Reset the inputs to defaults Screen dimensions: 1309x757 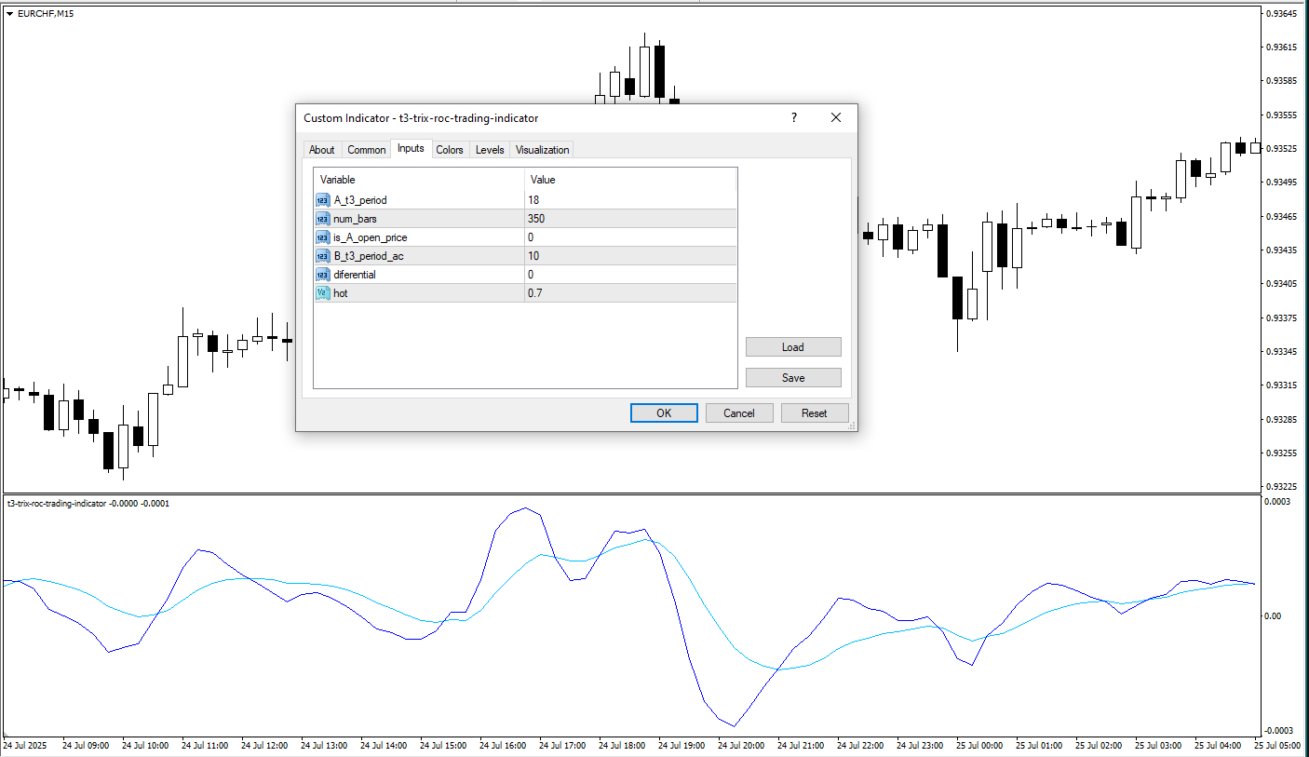click(815, 413)
